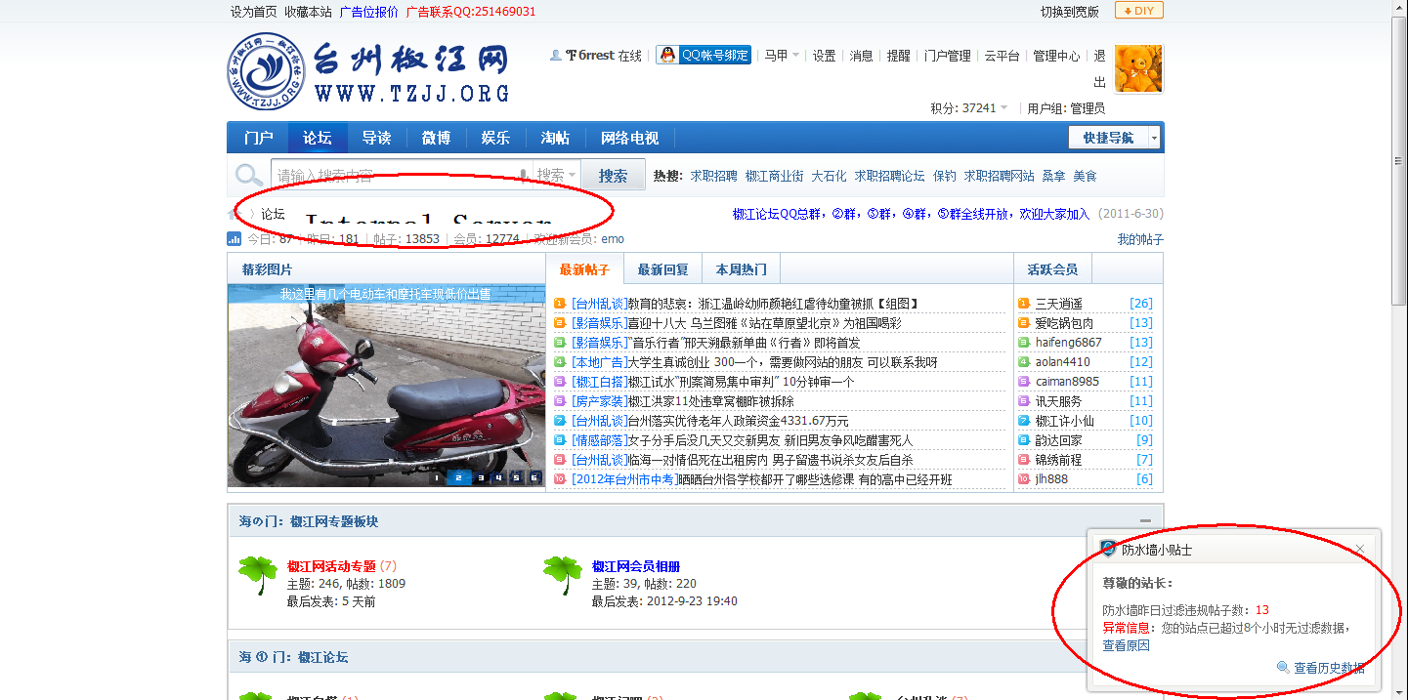Click the QQ帐号绑定 button
1408x700 pixels.
(x=704, y=56)
